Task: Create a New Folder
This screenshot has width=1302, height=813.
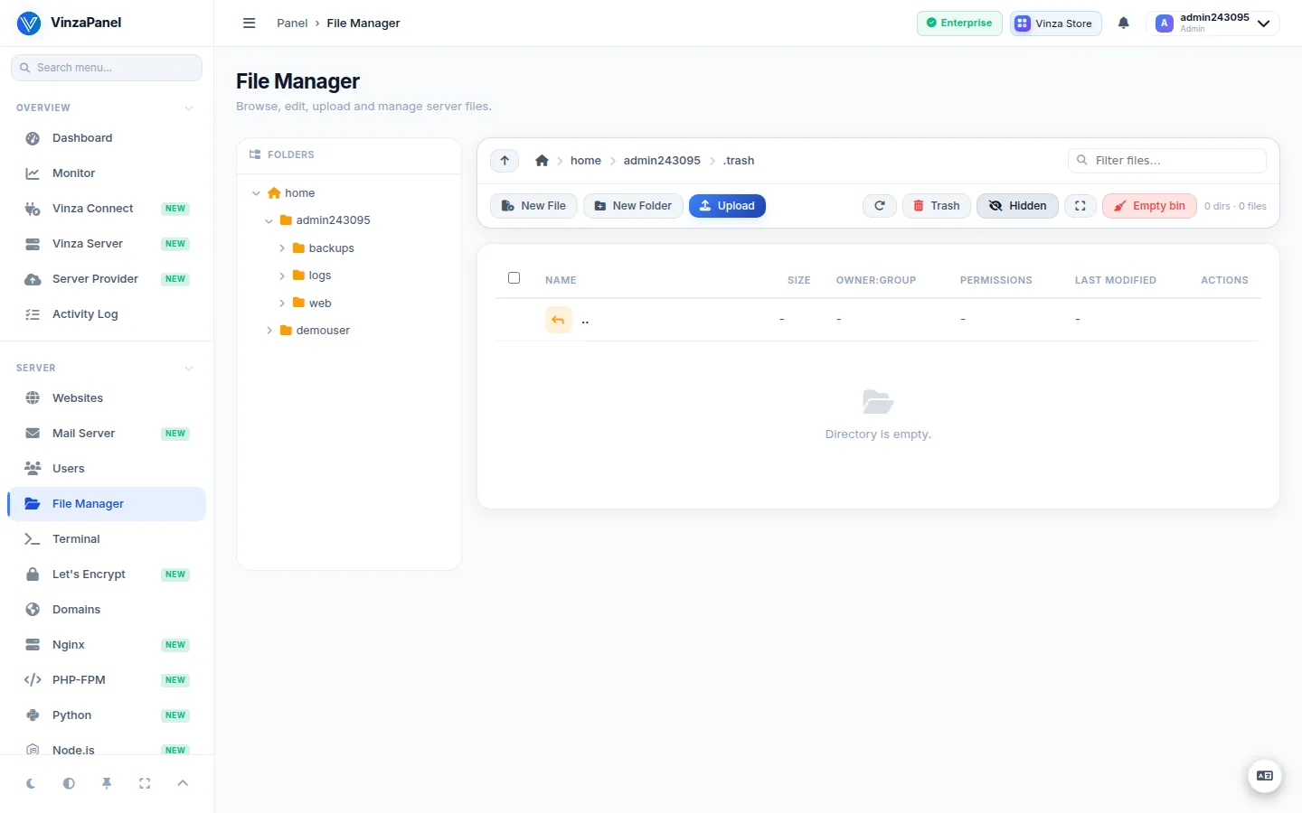Action: (x=633, y=206)
